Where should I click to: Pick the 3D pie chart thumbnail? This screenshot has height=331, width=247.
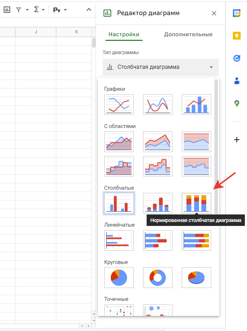point(196,277)
